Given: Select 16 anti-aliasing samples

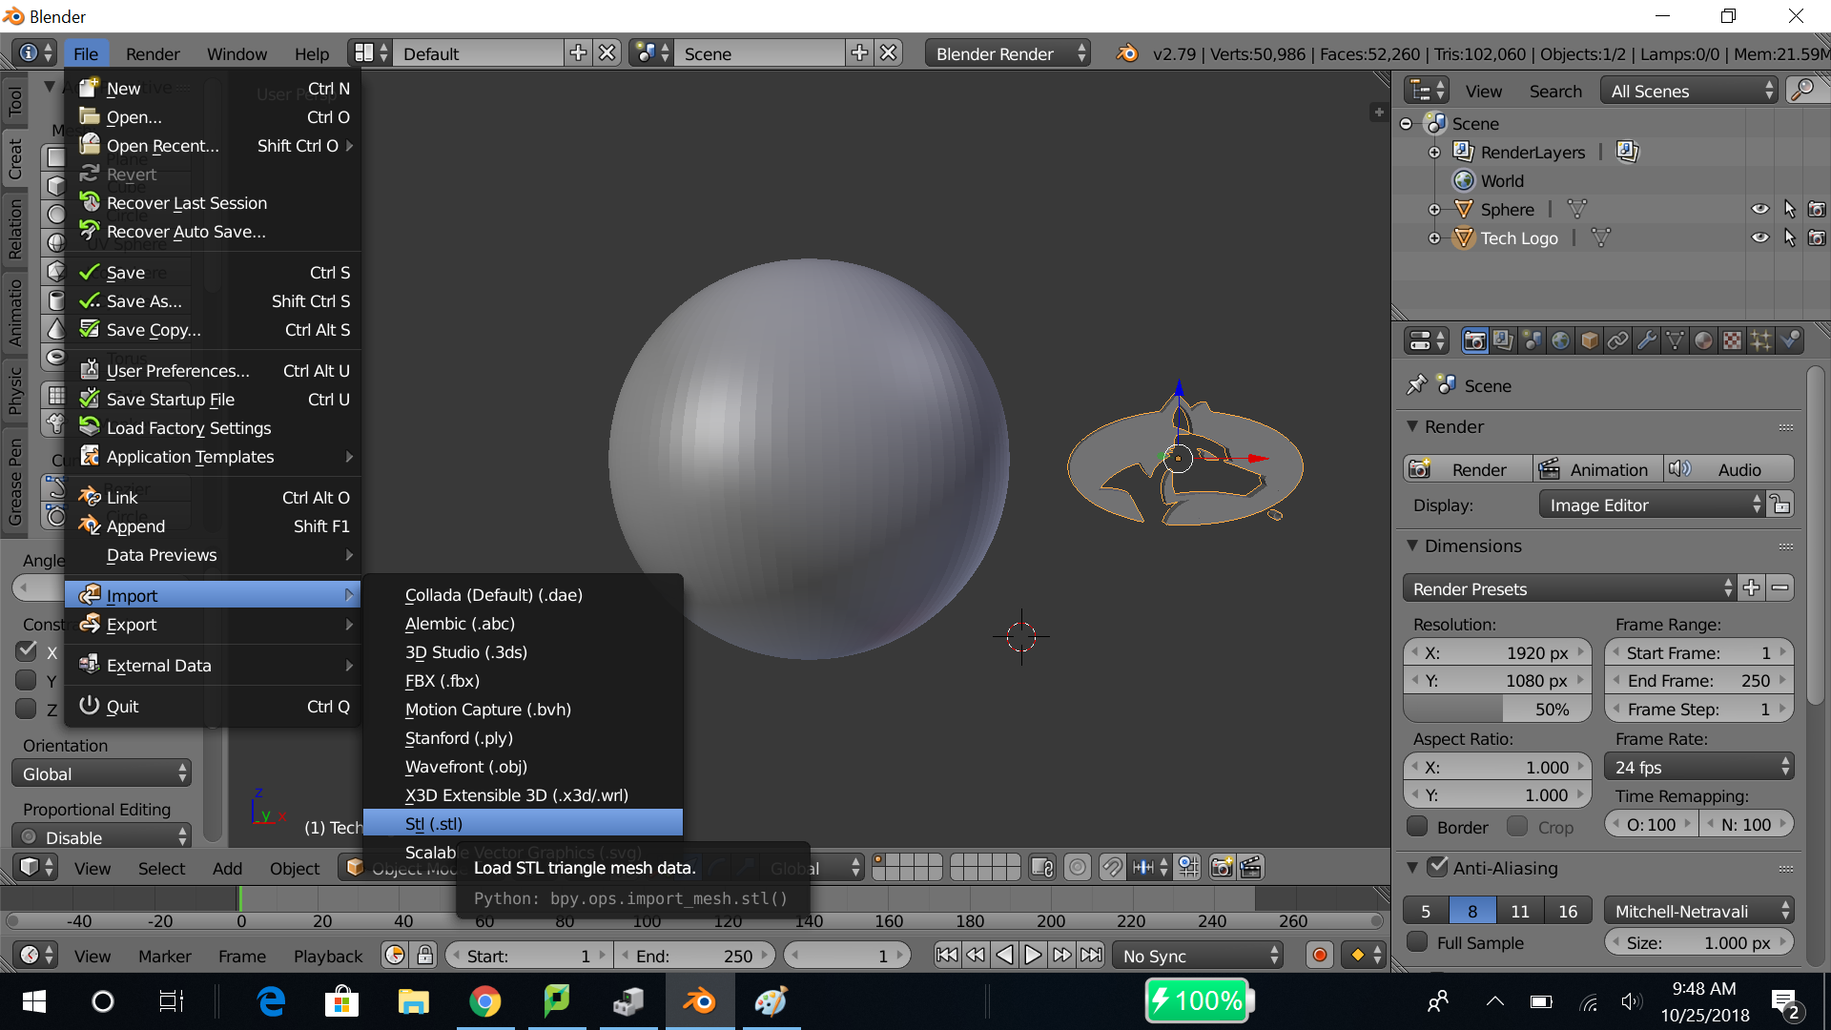Looking at the screenshot, I should click(1567, 911).
